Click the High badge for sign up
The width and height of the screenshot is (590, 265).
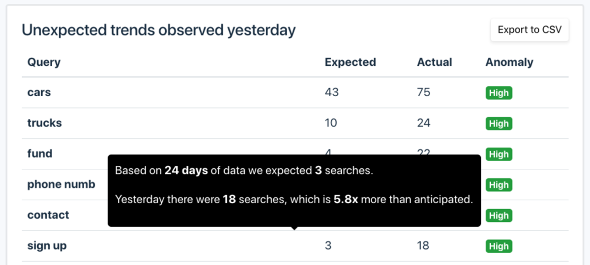pos(499,246)
